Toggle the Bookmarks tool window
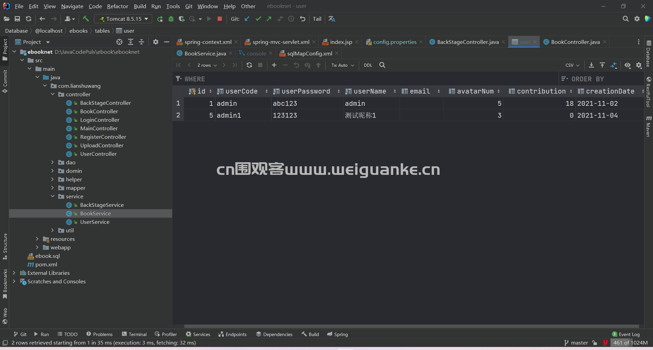 (x=5, y=284)
